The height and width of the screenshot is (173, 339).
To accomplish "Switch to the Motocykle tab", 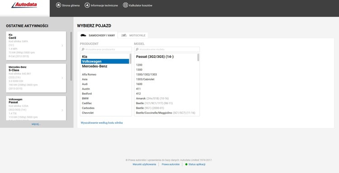I will pos(133,35).
